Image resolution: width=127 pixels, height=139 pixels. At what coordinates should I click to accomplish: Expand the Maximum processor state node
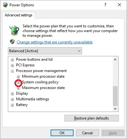pos(18,88)
